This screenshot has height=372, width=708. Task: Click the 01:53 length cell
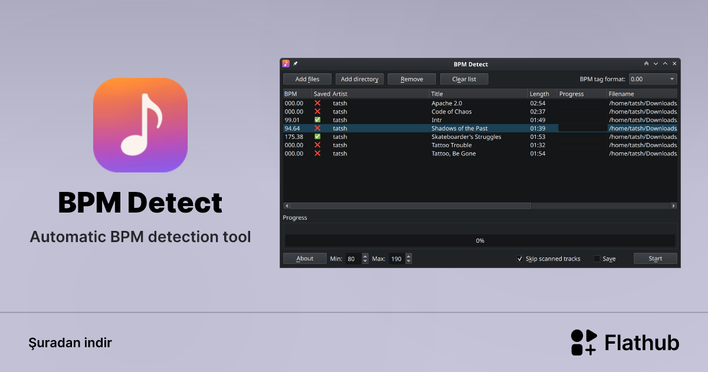click(537, 136)
